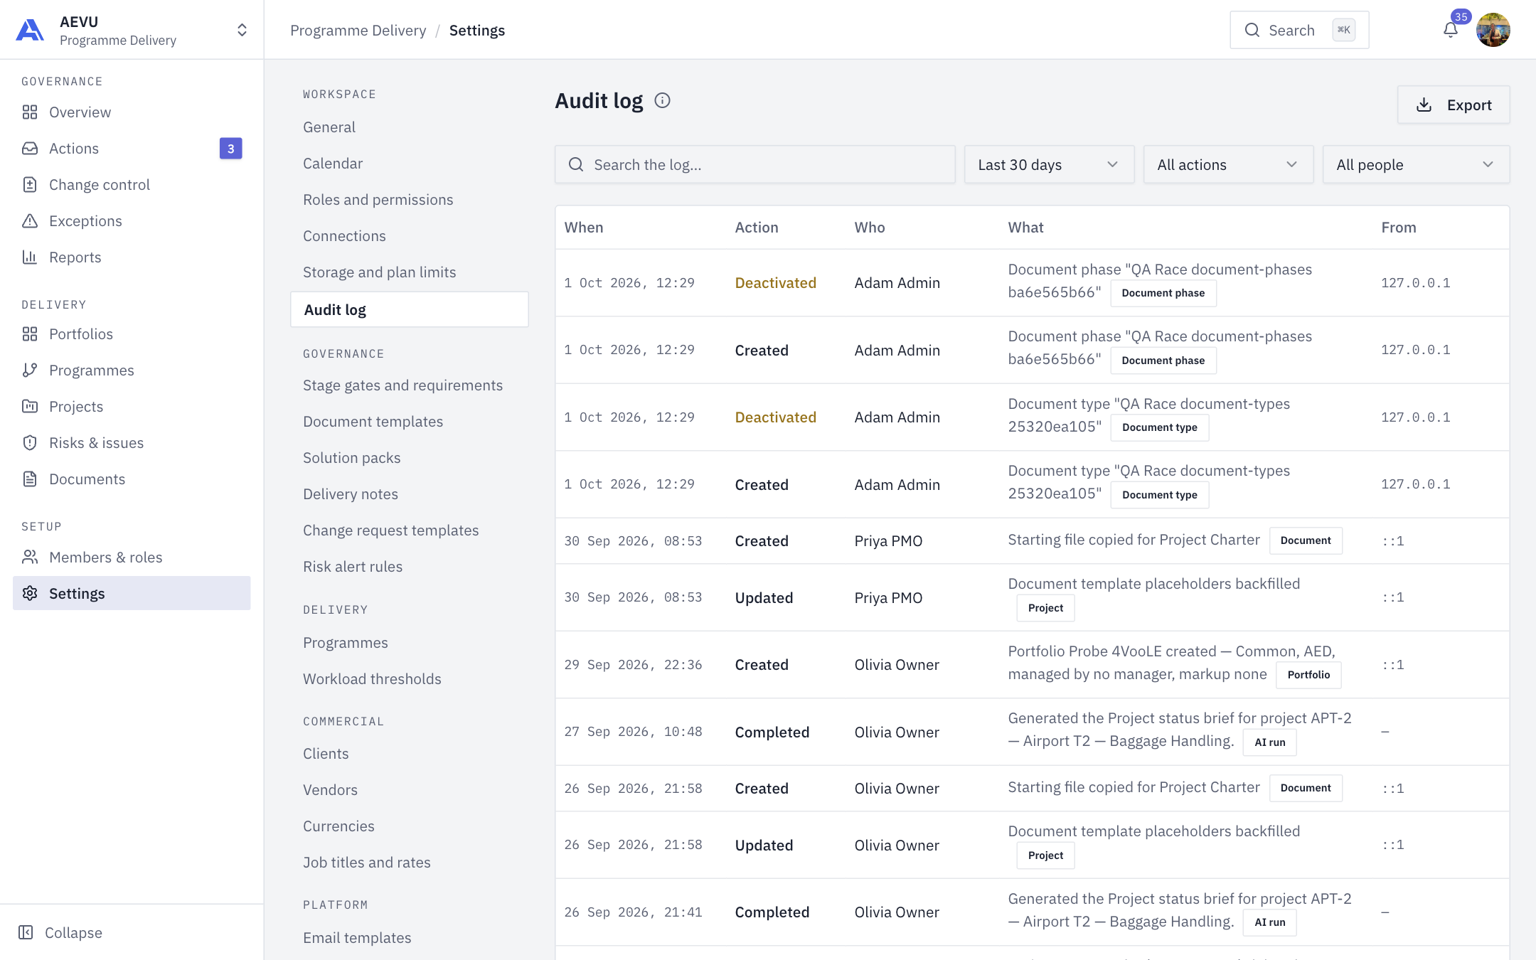
Task: Collapse the sidebar
Action: pos(60,932)
